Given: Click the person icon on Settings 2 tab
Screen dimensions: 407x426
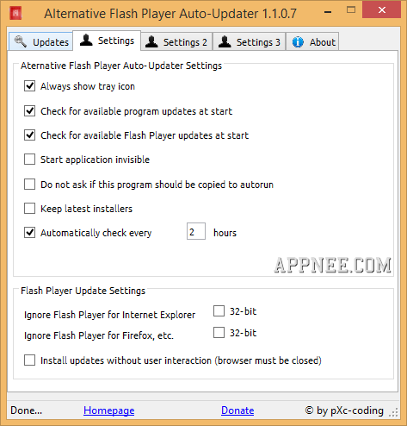Looking at the screenshot, I should (x=151, y=41).
